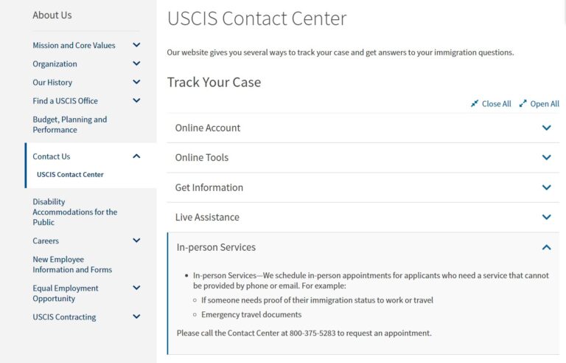This screenshot has height=363, width=566.
Task: Collapse the In-person Services section
Action: click(x=546, y=247)
